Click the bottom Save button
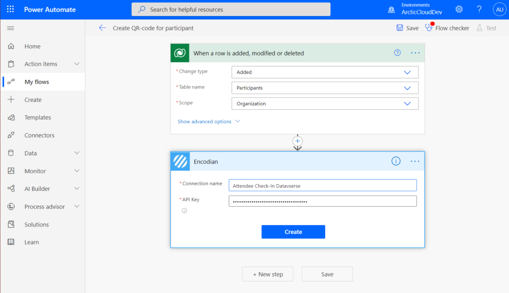 click(x=327, y=274)
